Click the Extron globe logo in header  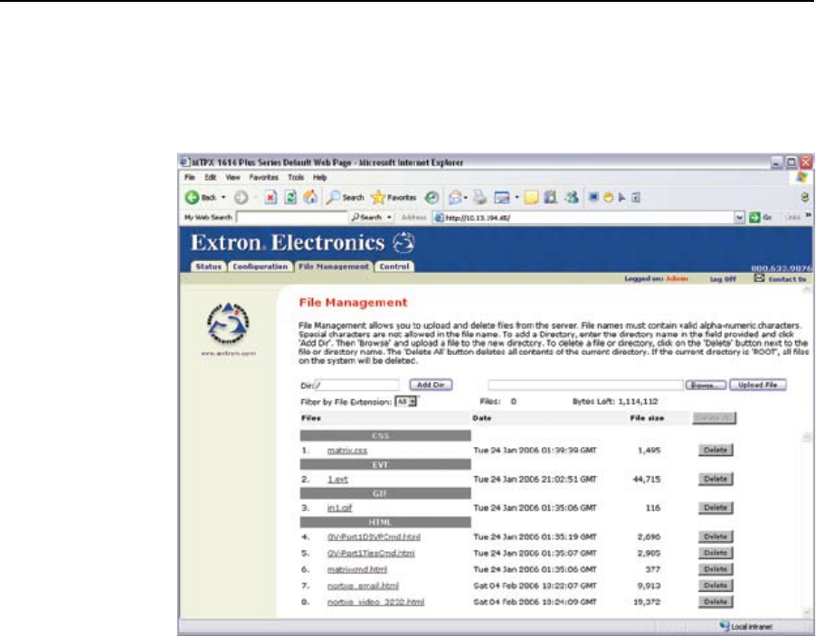[403, 243]
